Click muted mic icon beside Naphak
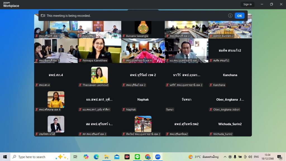The image size is (286, 161). [124, 110]
